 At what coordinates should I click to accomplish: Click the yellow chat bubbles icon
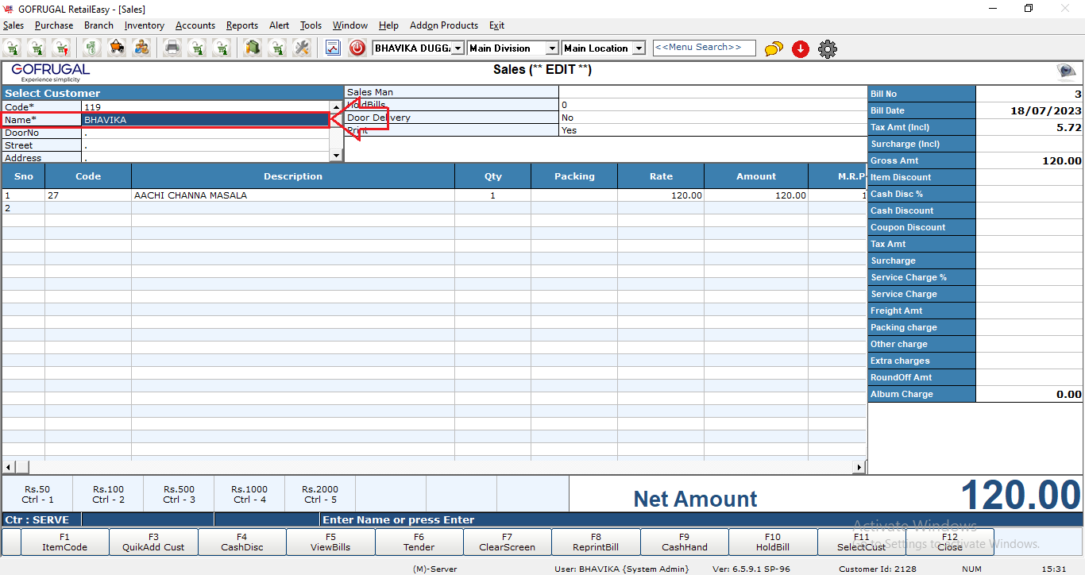(774, 49)
